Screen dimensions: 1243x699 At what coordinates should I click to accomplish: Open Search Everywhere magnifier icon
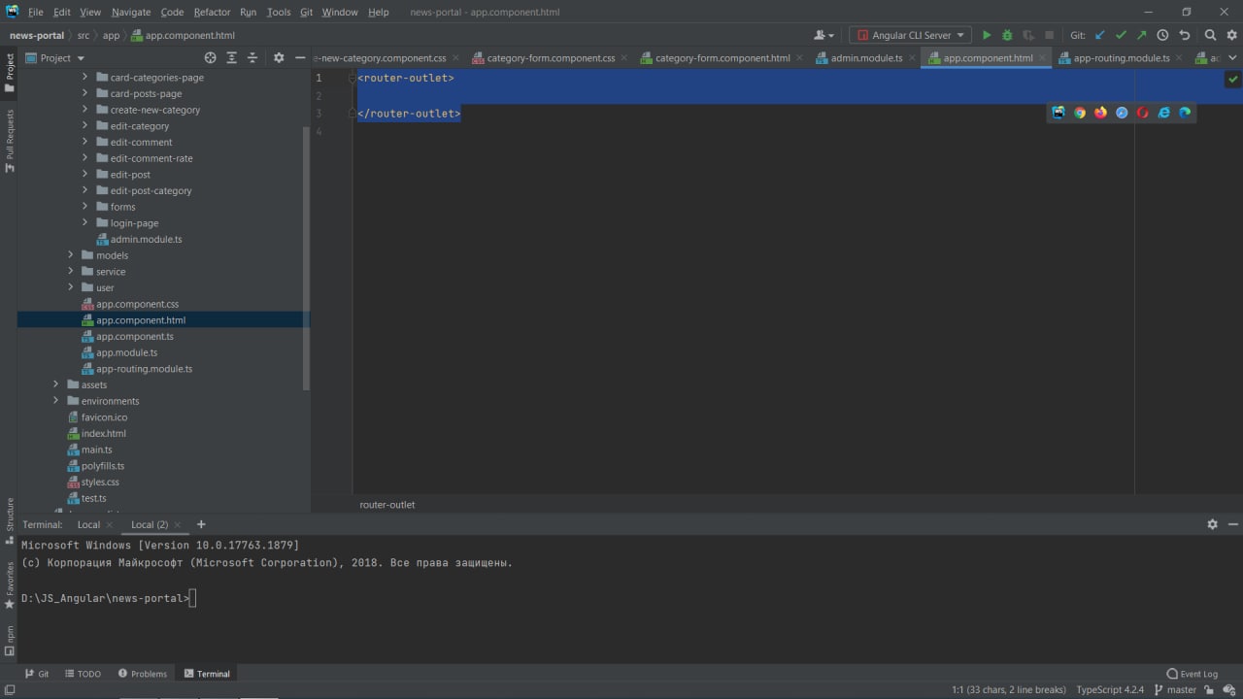1210,35
